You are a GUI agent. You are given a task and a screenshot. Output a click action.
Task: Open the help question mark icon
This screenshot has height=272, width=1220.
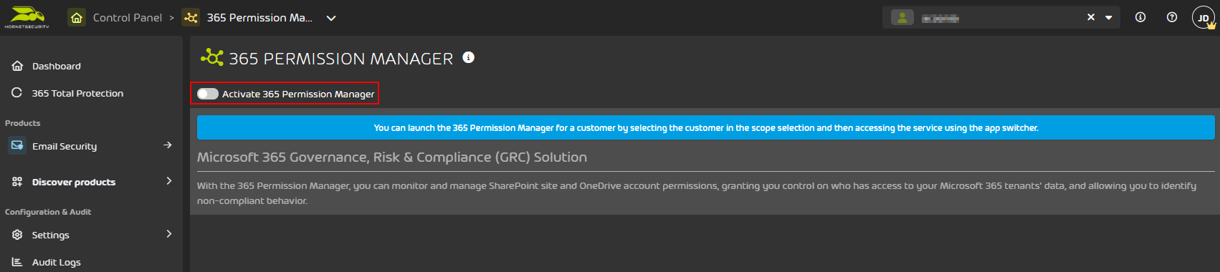tap(1172, 17)
